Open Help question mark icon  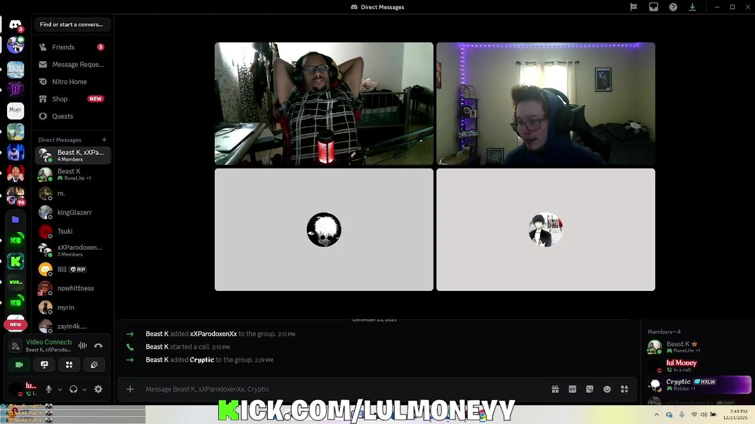coord(673,7)
